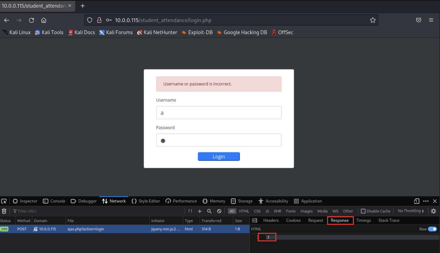The height and width of the screenshot is (253, 440).
Task: Click the Username input field
Action: 219,113
